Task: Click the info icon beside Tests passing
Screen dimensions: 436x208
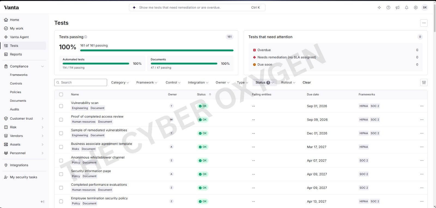Action: pyautogui.click(x=86, y=37)
